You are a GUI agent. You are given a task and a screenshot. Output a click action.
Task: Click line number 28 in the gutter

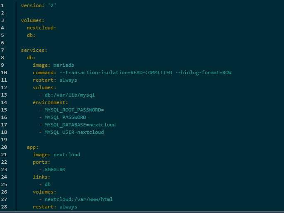(4, 207)
